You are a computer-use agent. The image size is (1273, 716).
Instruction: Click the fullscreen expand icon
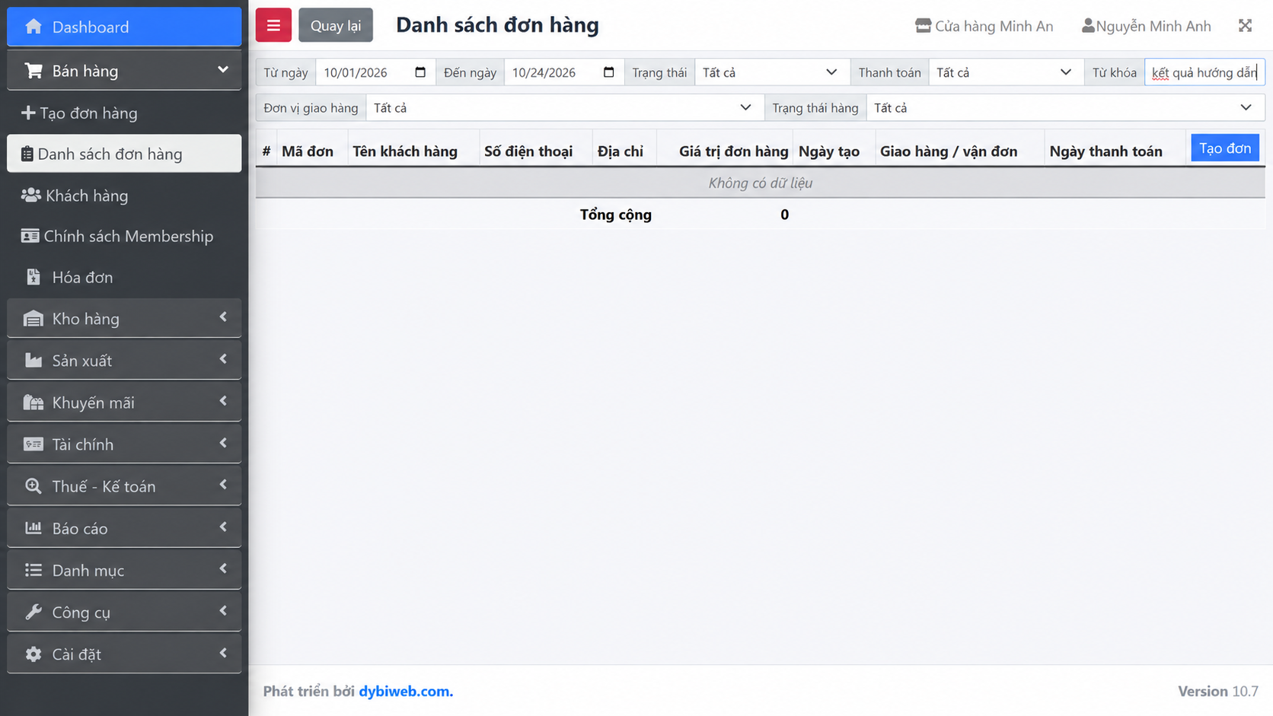pos(1245,26)
